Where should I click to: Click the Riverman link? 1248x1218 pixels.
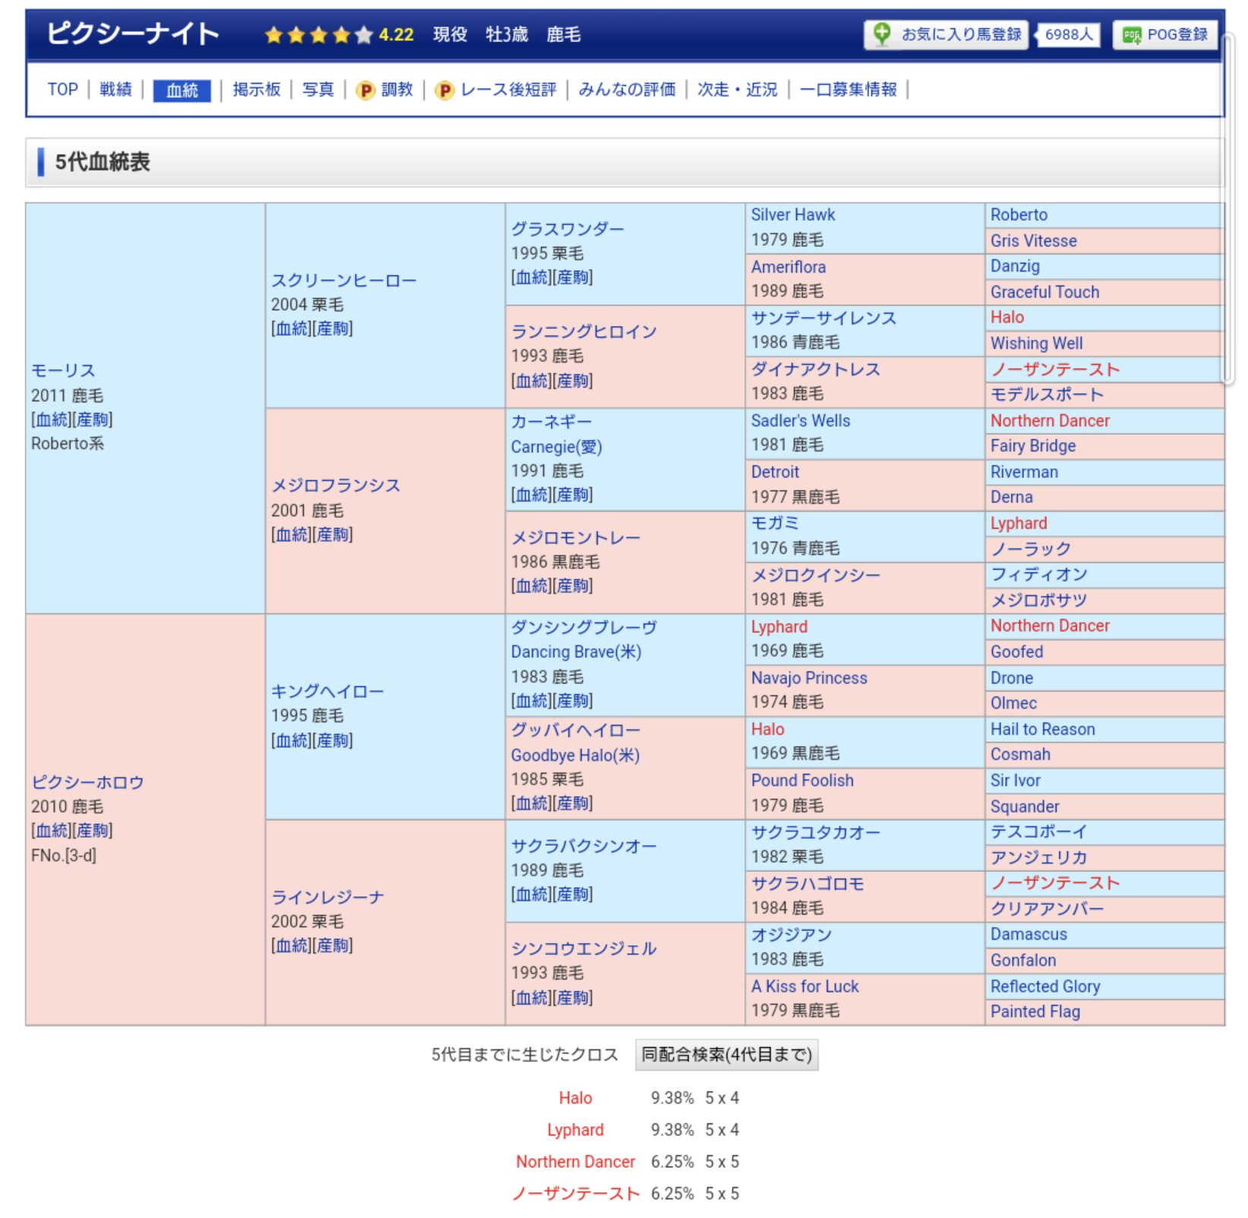click(1024, 472)
